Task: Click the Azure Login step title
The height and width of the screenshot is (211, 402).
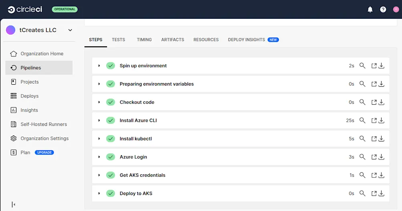Action: [x=133, y=157]
